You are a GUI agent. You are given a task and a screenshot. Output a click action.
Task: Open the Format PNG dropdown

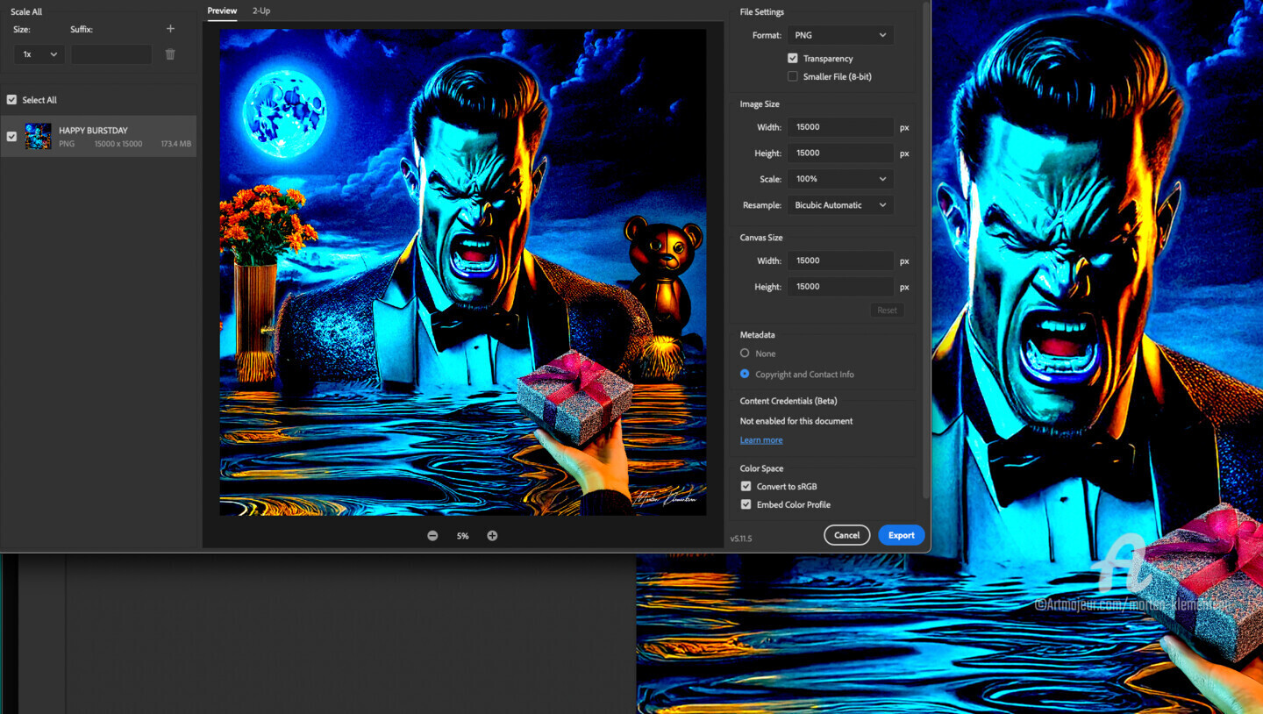[840, 35]
